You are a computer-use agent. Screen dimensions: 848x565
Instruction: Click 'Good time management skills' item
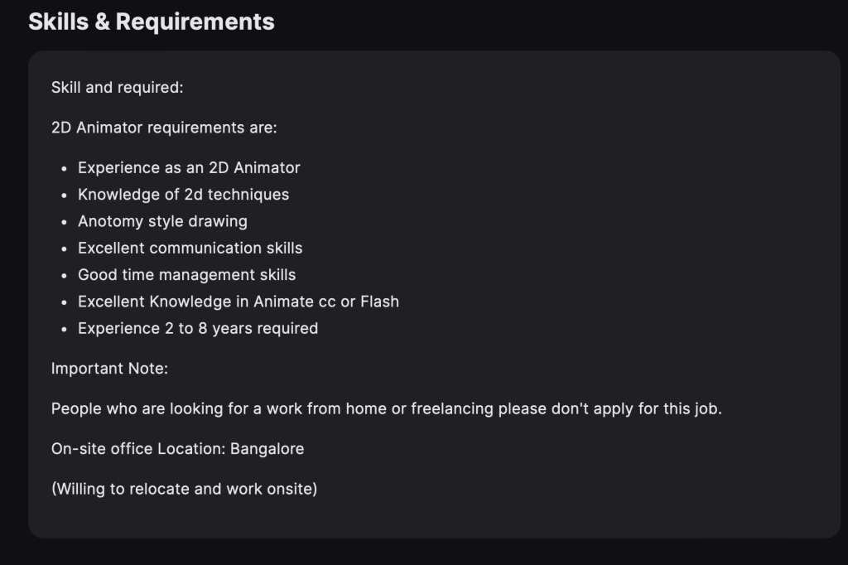click(186, 275)
